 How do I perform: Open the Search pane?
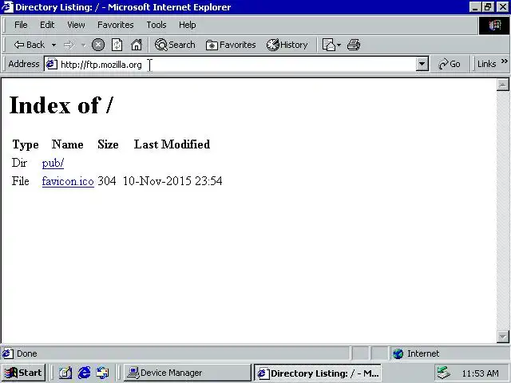tap(175, 45)
